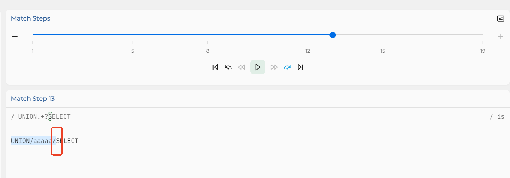Select step 8 on the timeline
510x178 pixels.
(x=208, y=51)
